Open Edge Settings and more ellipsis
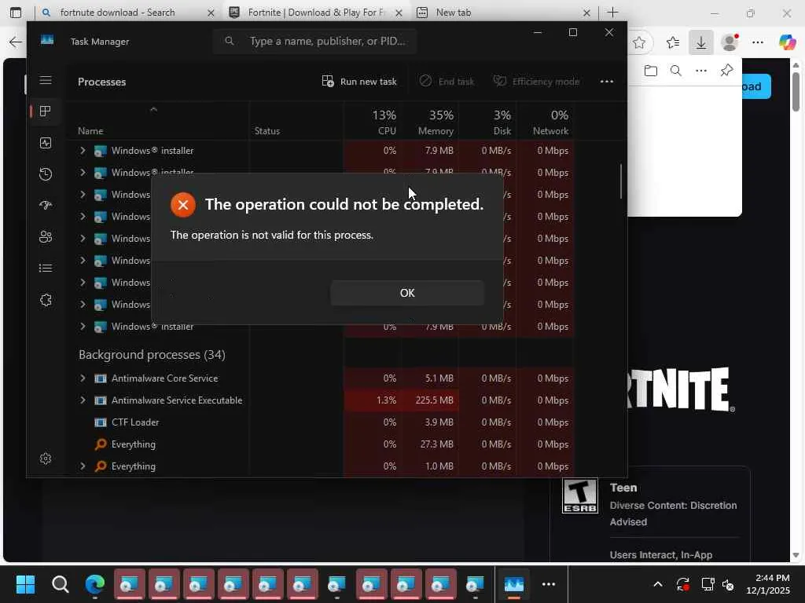Viewport: 805px width, 603px height. [x=758, y=42]
